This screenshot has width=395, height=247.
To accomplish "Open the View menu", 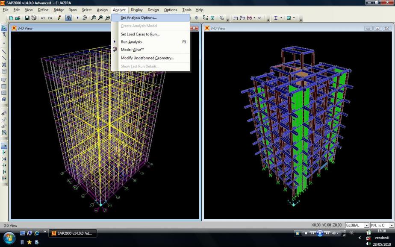I will coord(29,10).
